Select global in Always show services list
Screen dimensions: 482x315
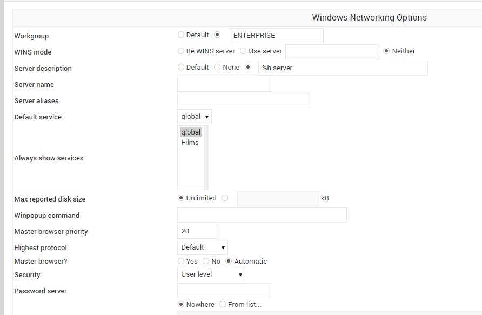click(x=191, y=132)
